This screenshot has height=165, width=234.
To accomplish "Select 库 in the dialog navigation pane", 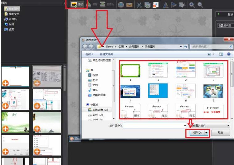I will [89, 70].
